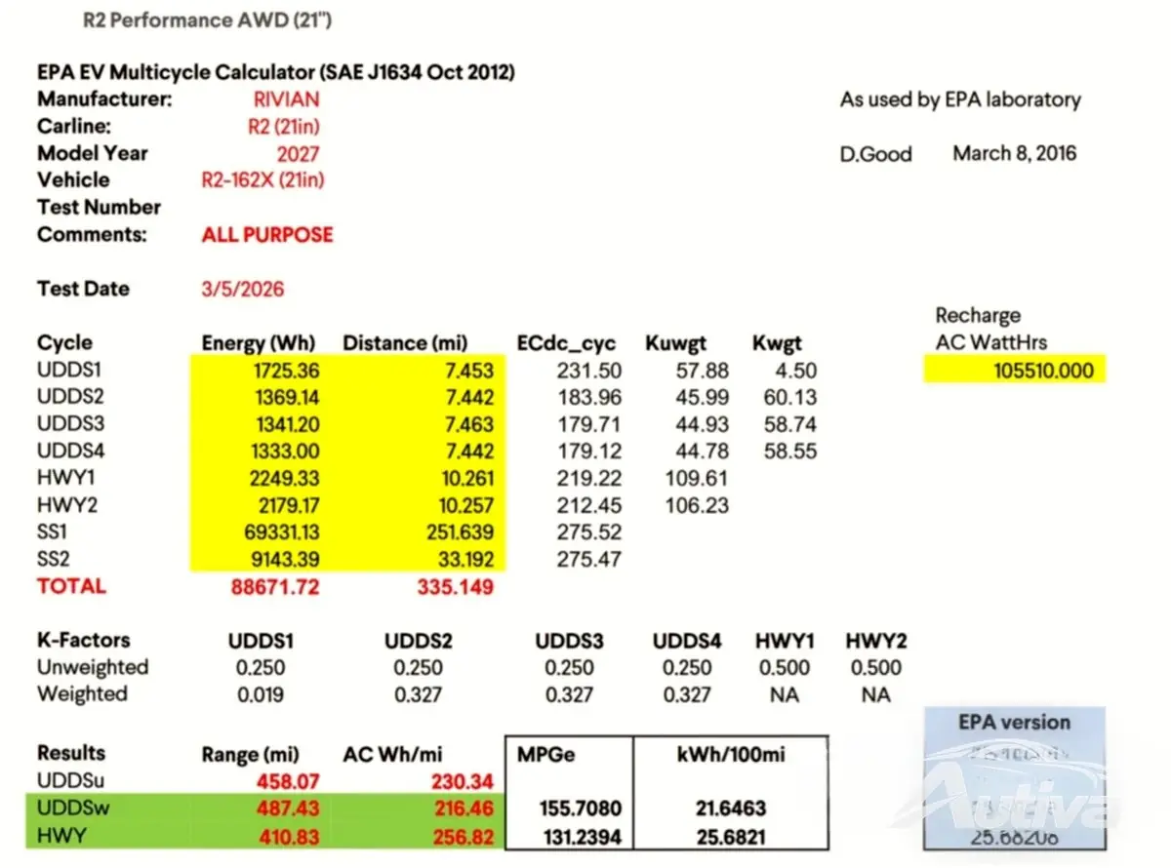This screenshot has width=1171, height=868.
Task: Click the EPA version header box
Action: [x=1015, y=723]
